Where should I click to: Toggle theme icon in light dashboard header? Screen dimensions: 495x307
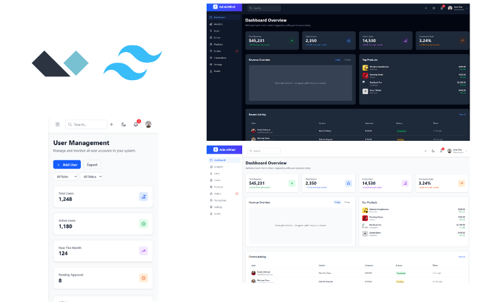coord(433,151)
